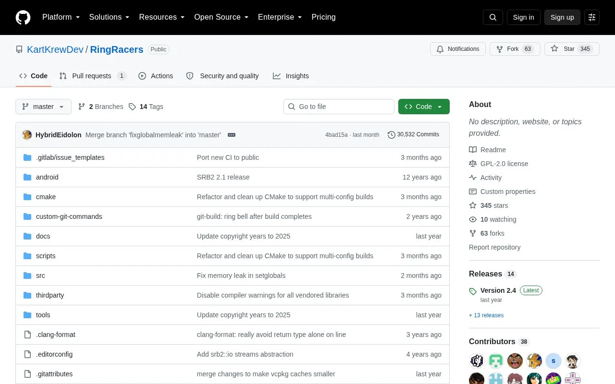The height and width of the screenshot is (384, 615).
Task: Open the 30,532 Commits history
Action: click(x=413, y=135)
